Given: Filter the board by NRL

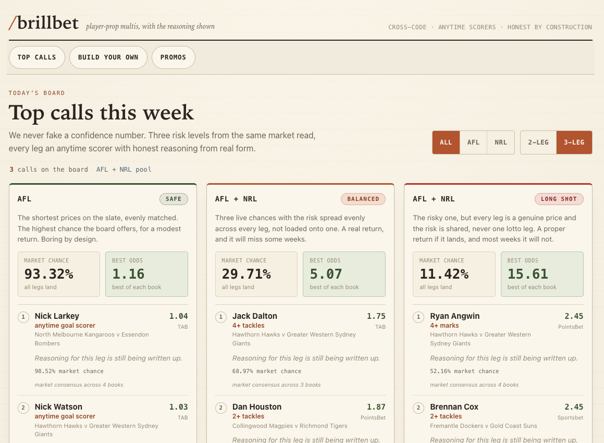Looking at the screenshot, I should coord(501,142).
